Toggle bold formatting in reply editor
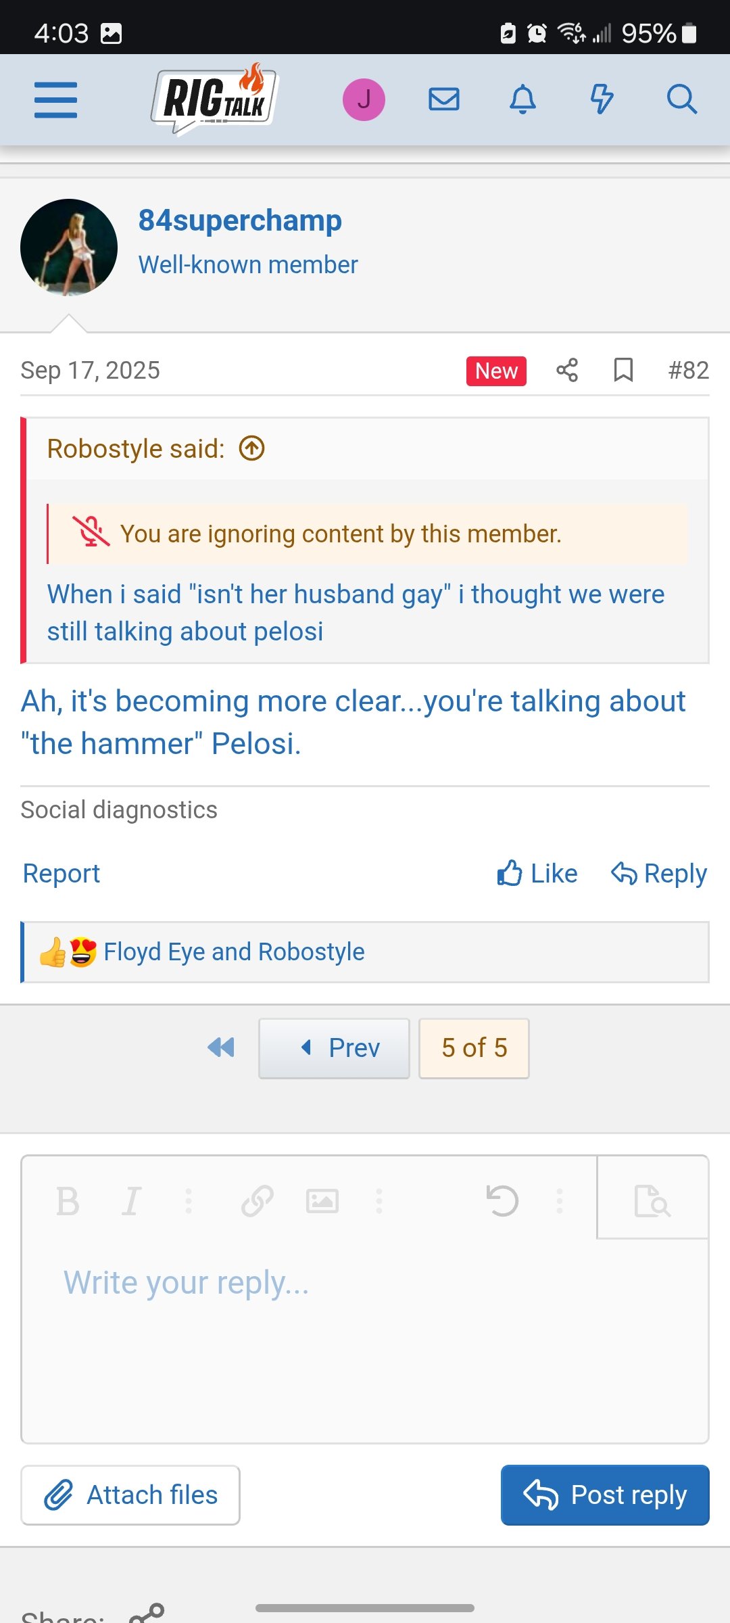 click(68, 1202)
